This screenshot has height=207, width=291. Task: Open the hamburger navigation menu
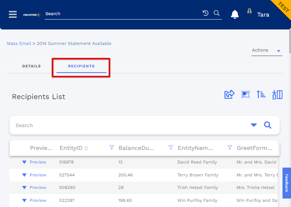[13, 14]
